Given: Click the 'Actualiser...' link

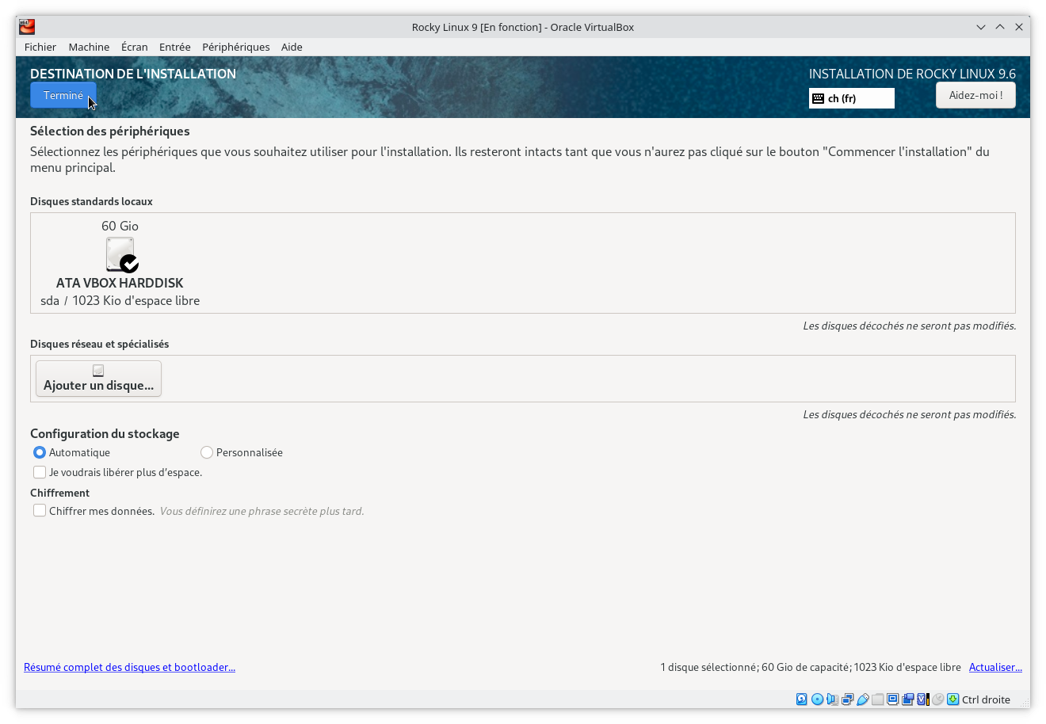Looking at the screenshot, I should pos(995,667).
